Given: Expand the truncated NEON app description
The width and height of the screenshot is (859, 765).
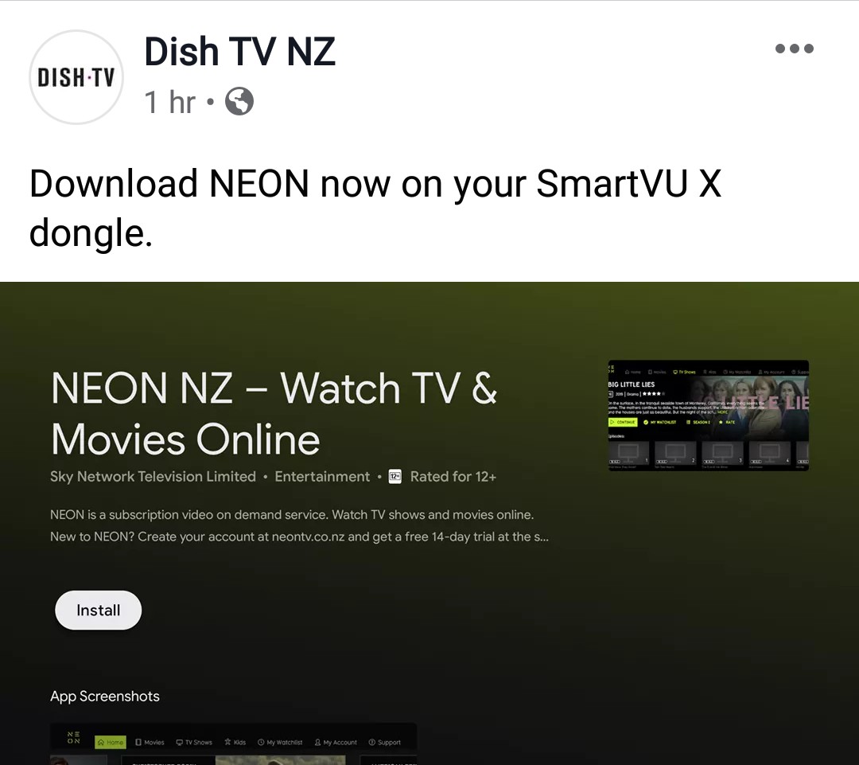Looking at the screenshot, I should tap(299, 525).
